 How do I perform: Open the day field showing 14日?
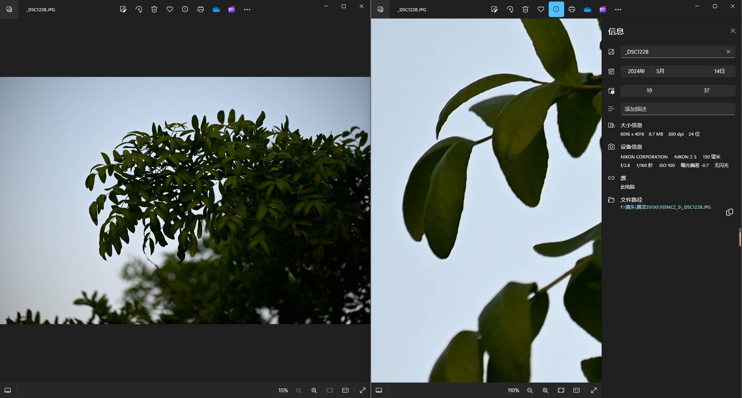coord(719,71)
